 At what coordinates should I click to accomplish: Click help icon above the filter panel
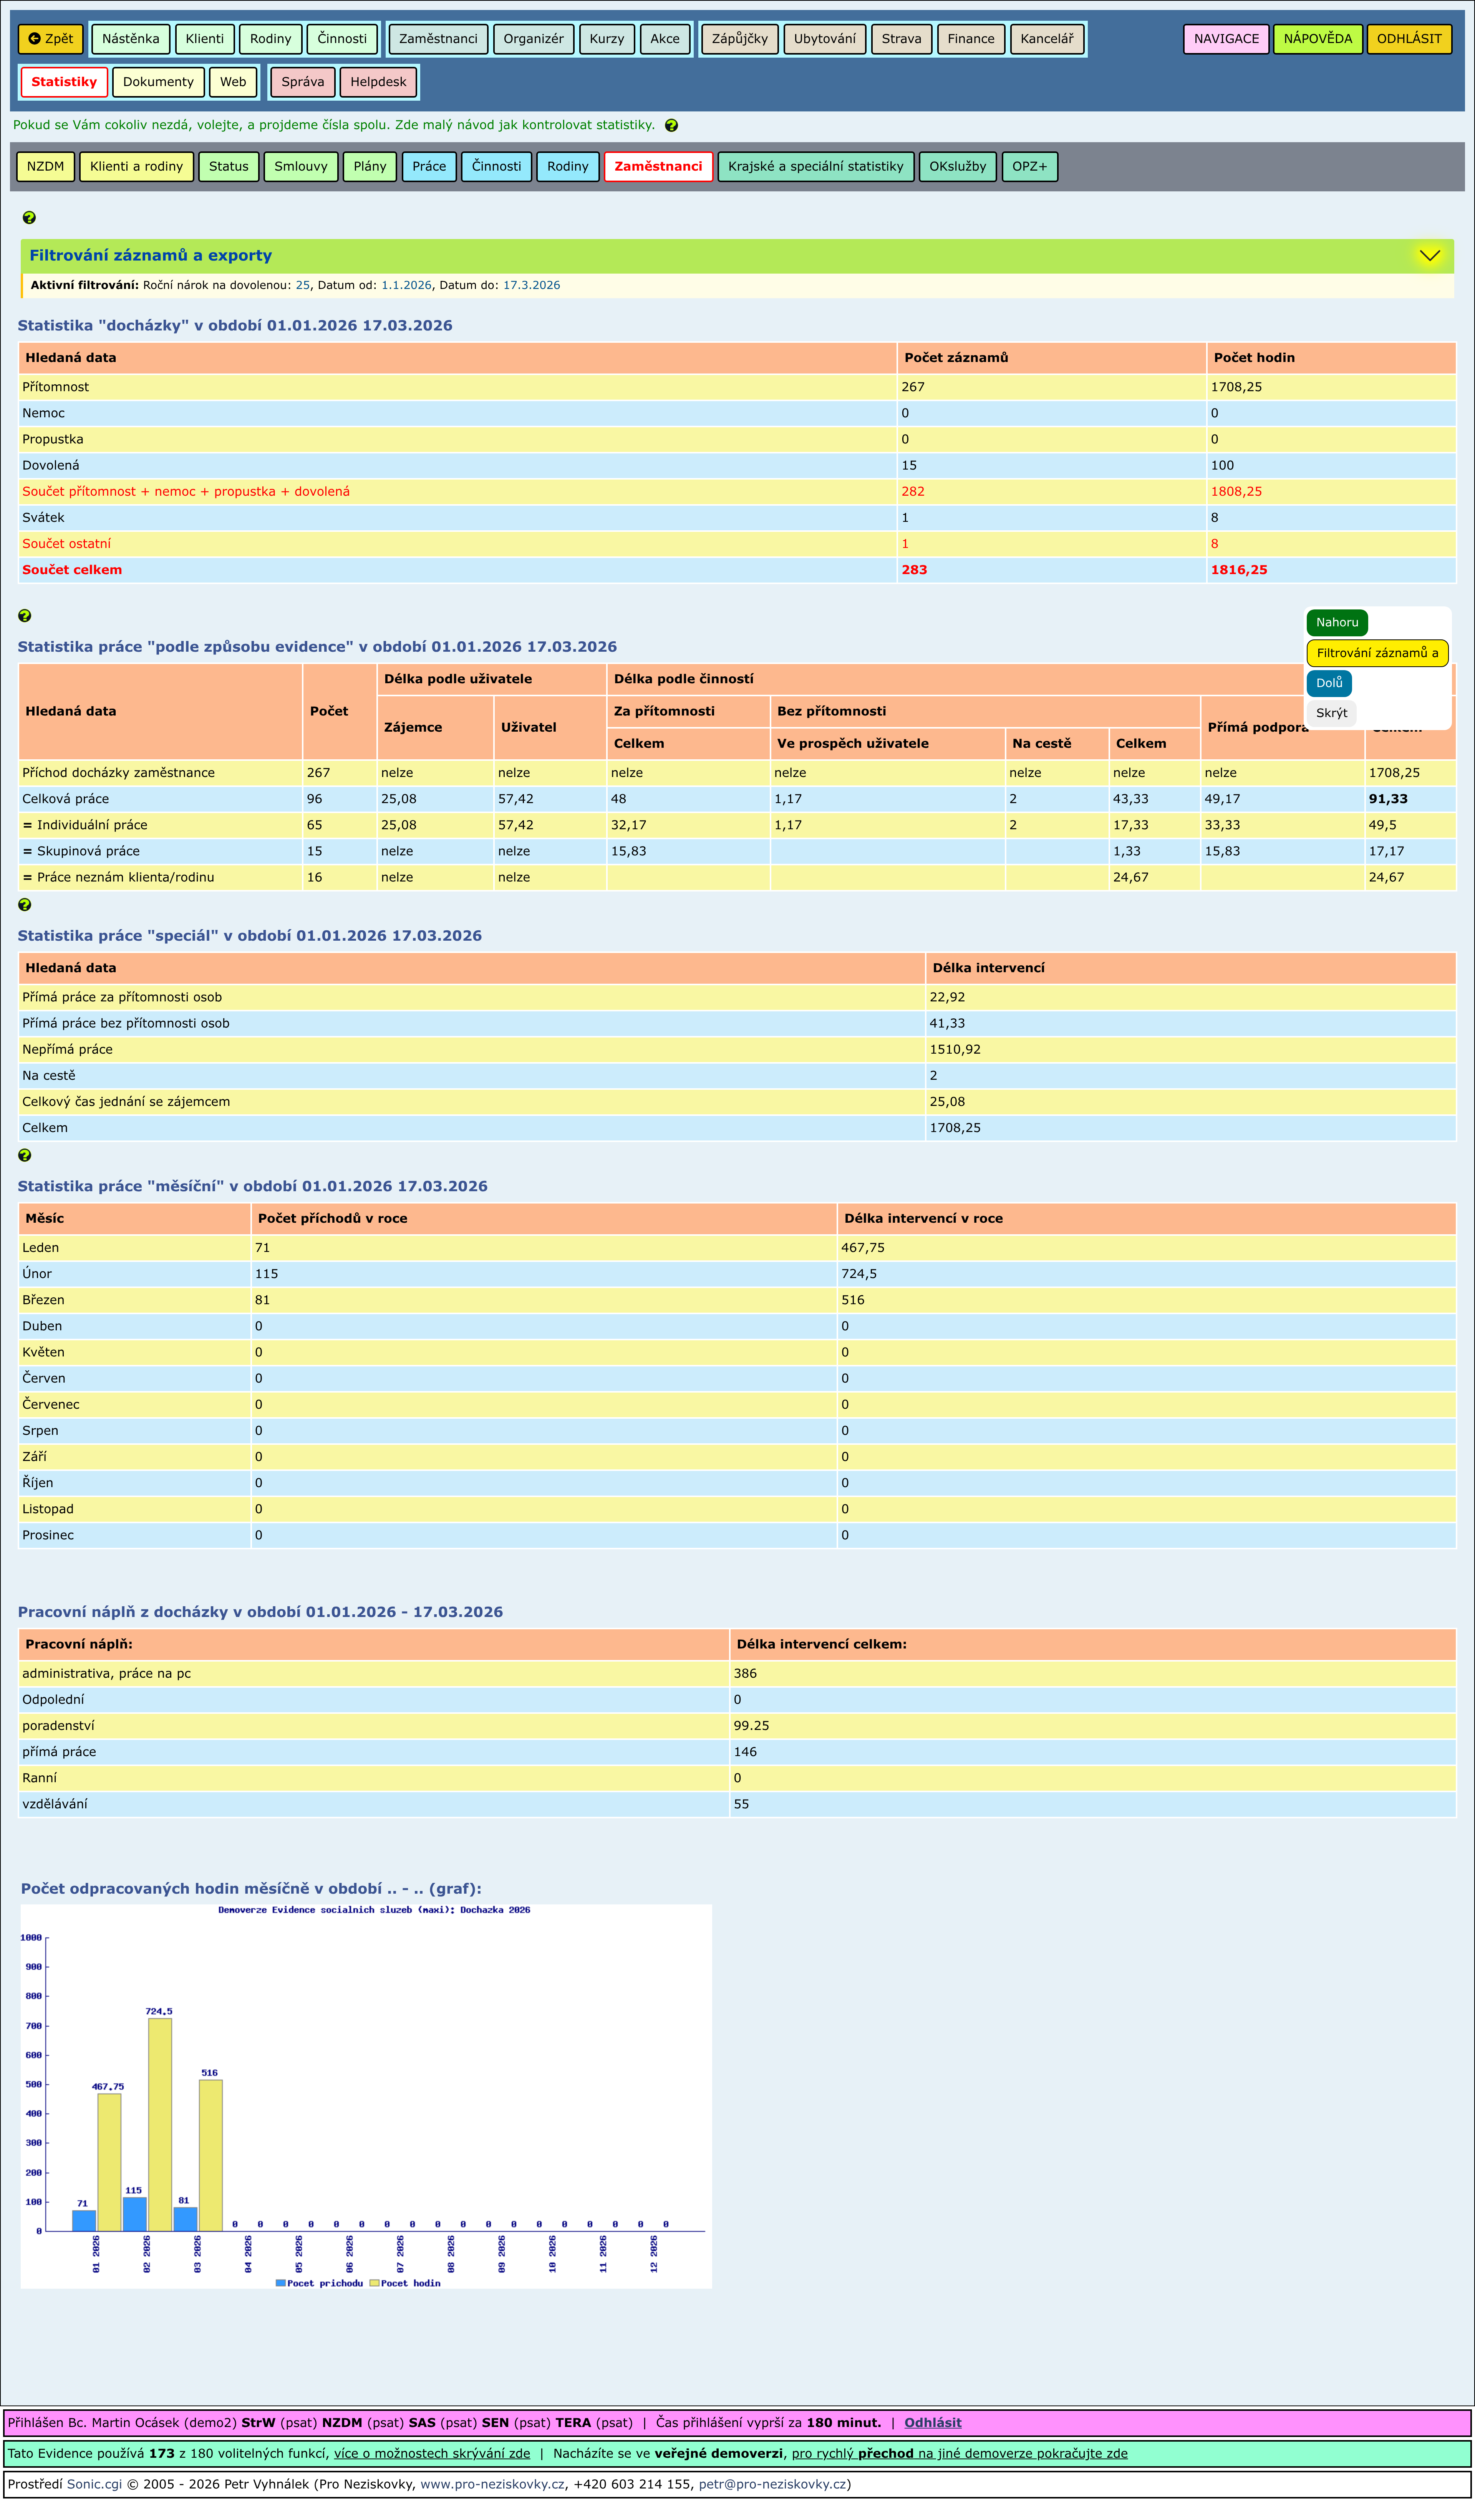tap(29, 218)
